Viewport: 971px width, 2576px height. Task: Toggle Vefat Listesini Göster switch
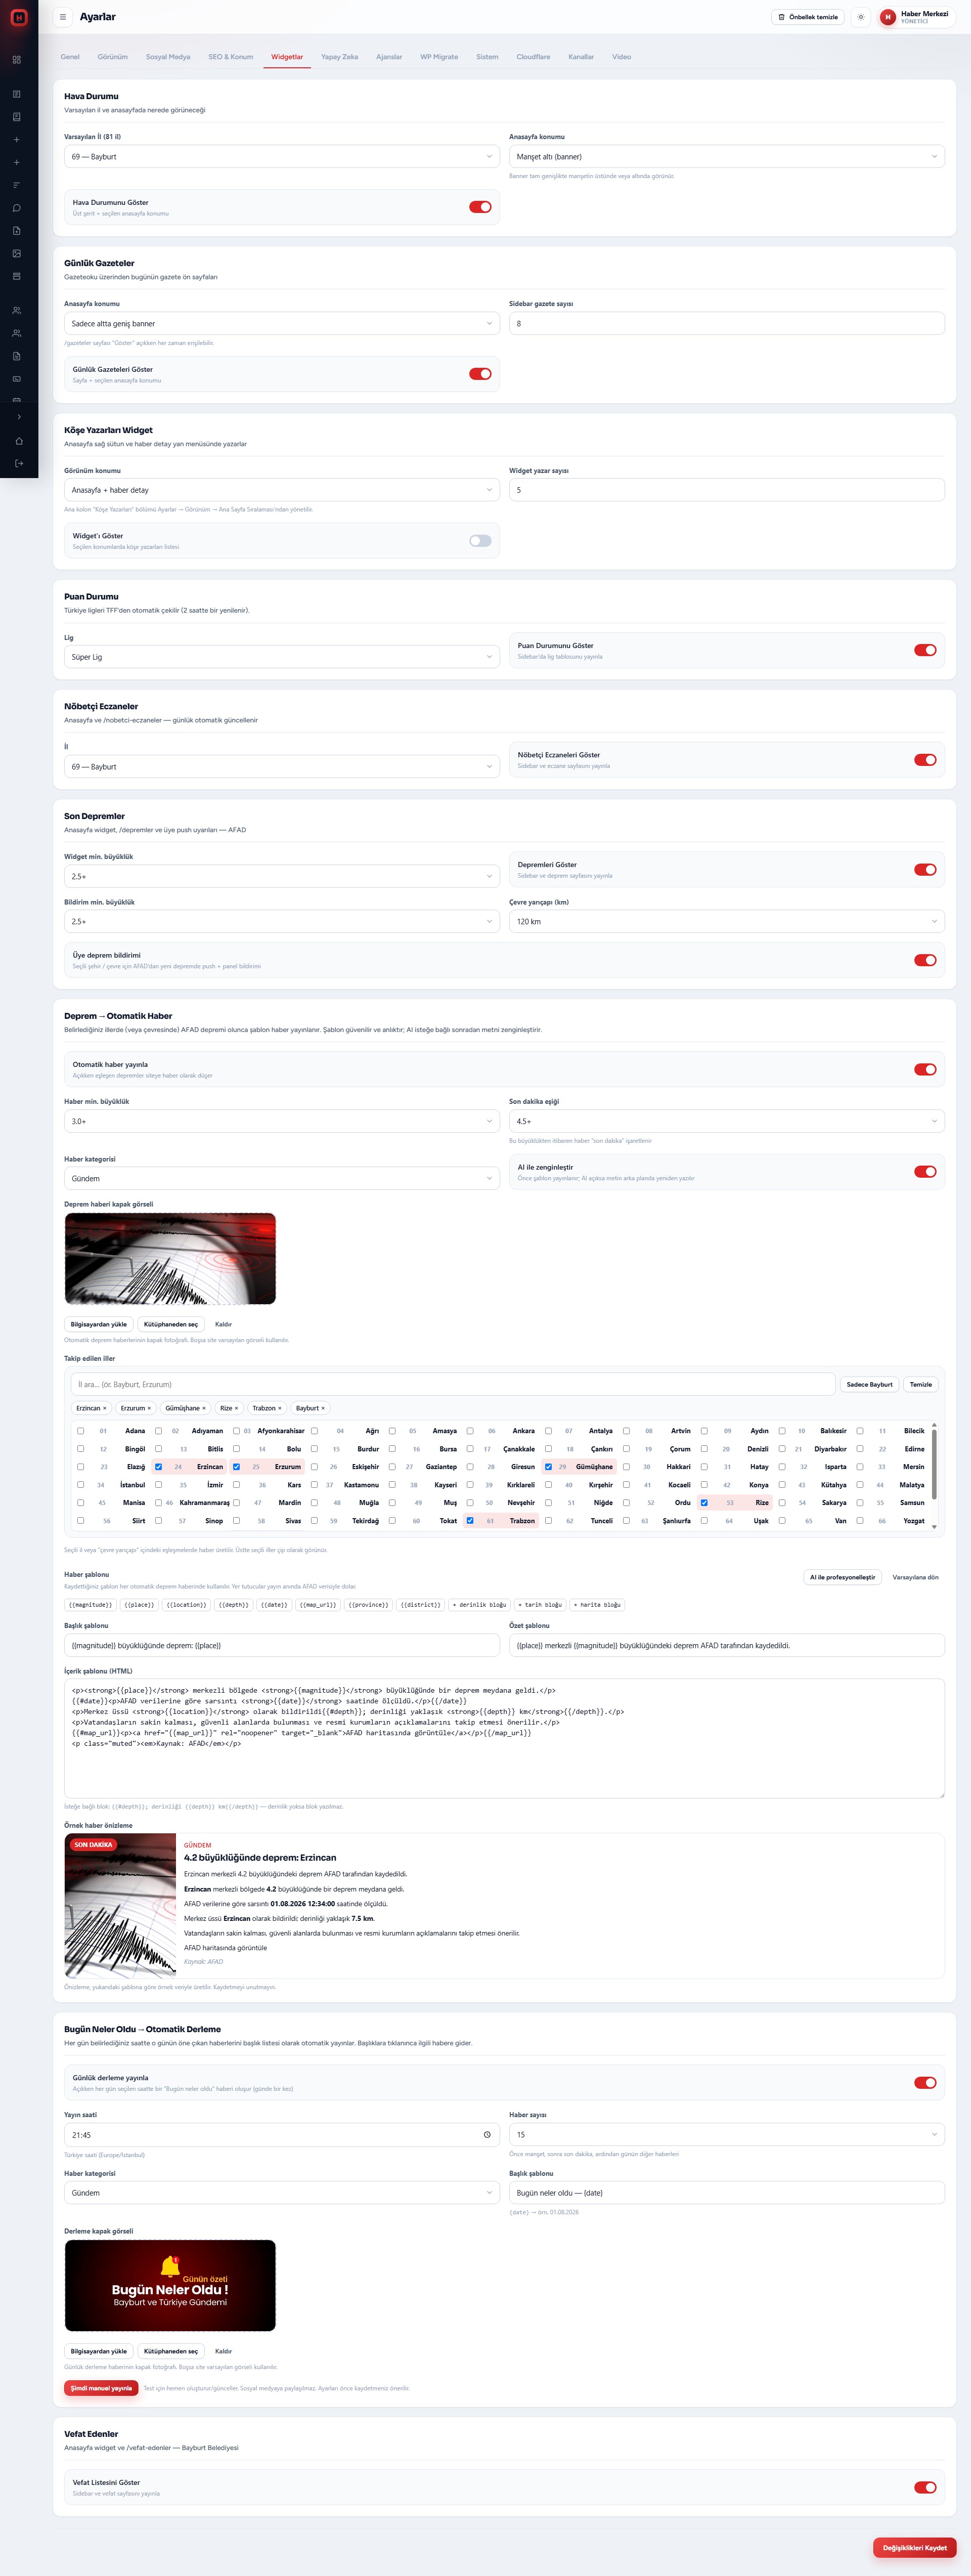[x=925, y=2487]
